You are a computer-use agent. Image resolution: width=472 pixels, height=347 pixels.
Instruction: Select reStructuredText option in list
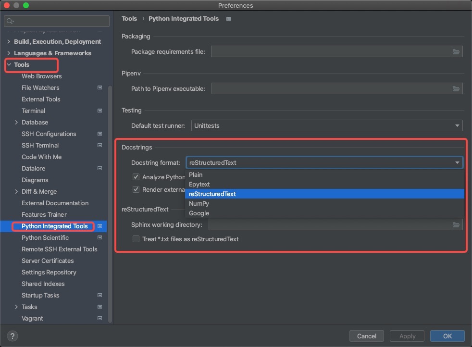324,194
